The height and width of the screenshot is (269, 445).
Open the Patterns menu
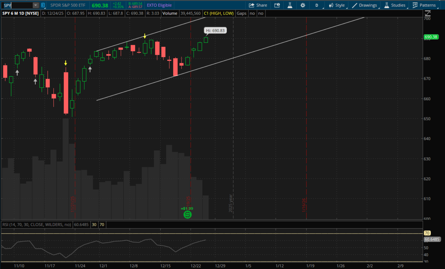[424, 5]
